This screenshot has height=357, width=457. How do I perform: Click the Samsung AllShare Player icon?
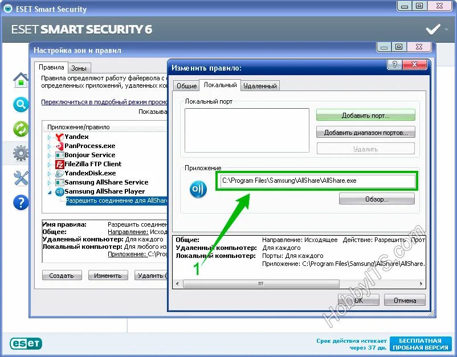tap(59, 192)
